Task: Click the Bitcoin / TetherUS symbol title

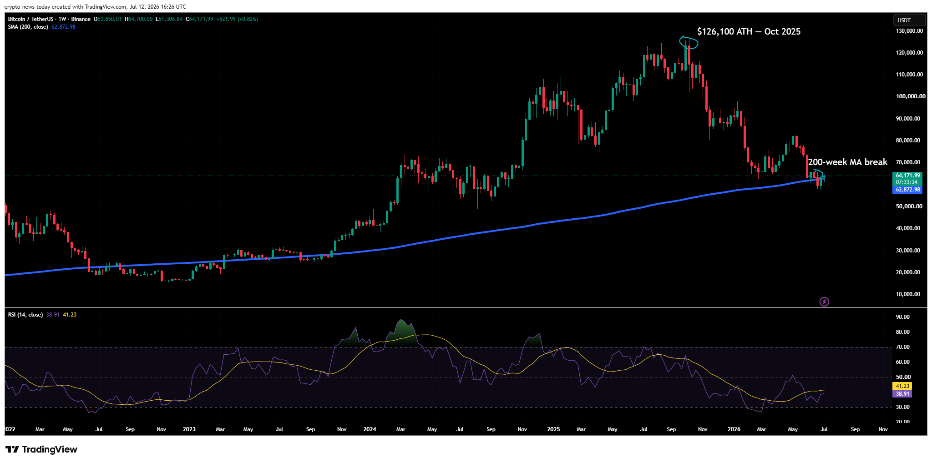Action: 30,19
